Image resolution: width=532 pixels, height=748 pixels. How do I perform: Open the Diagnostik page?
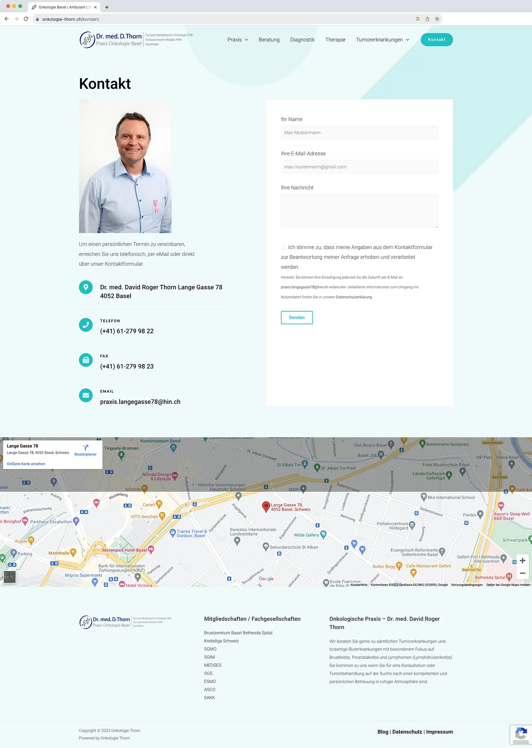coord(302,39)
